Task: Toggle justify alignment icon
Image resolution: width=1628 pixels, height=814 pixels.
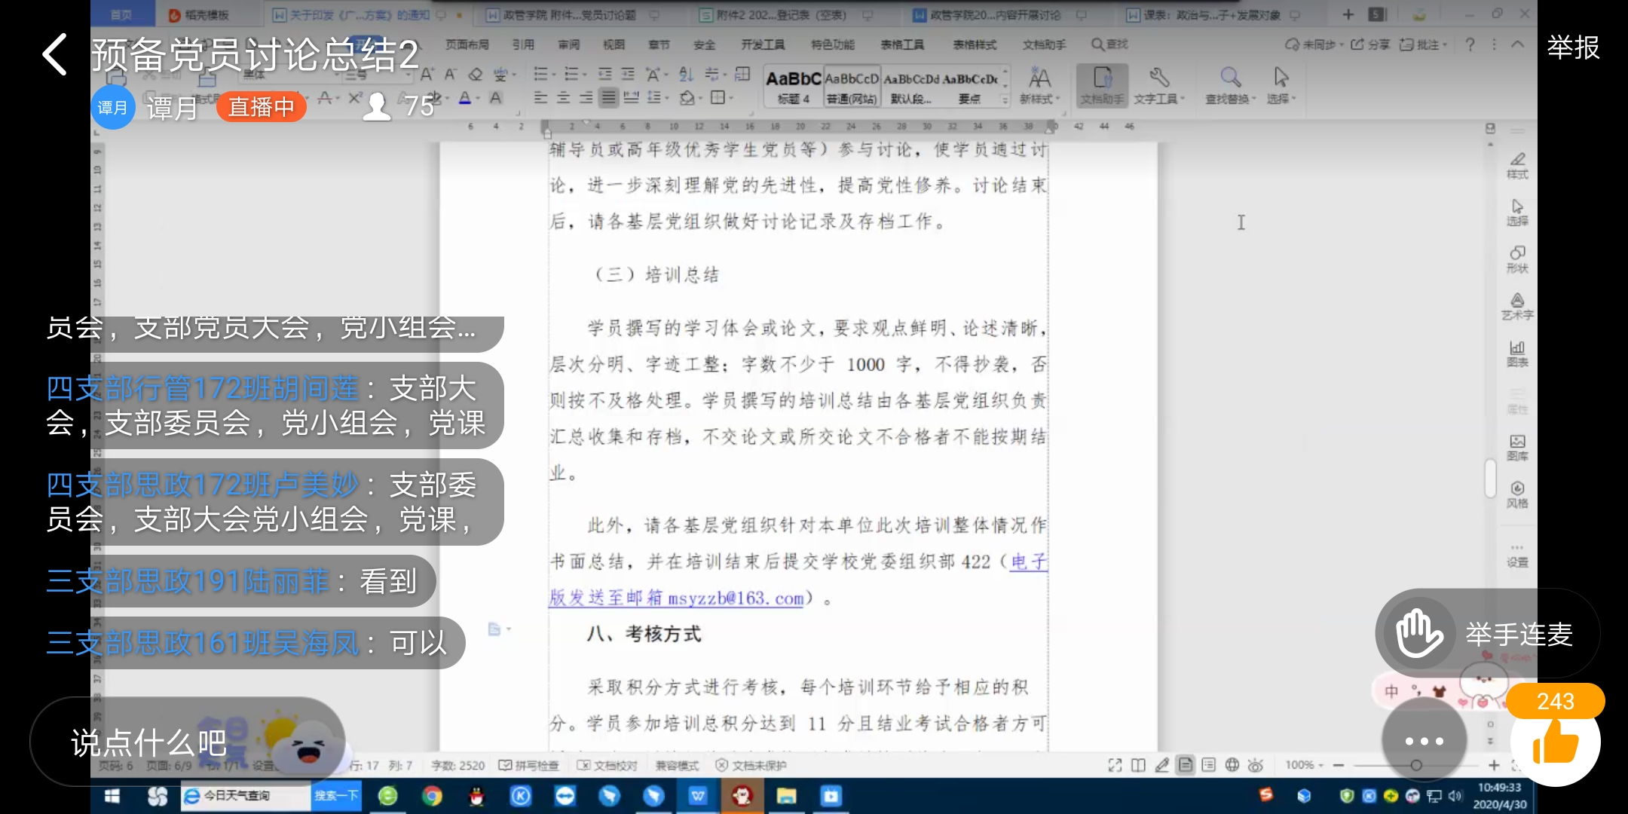Action: (x=608, y=97)
